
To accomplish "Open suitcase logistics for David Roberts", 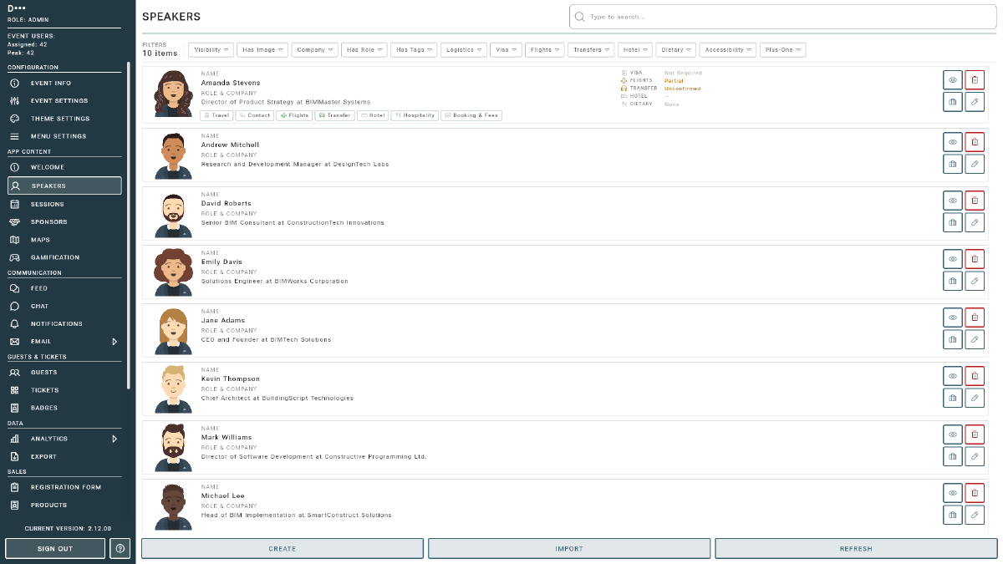I will pyautogui.click(x=953, y=222).
